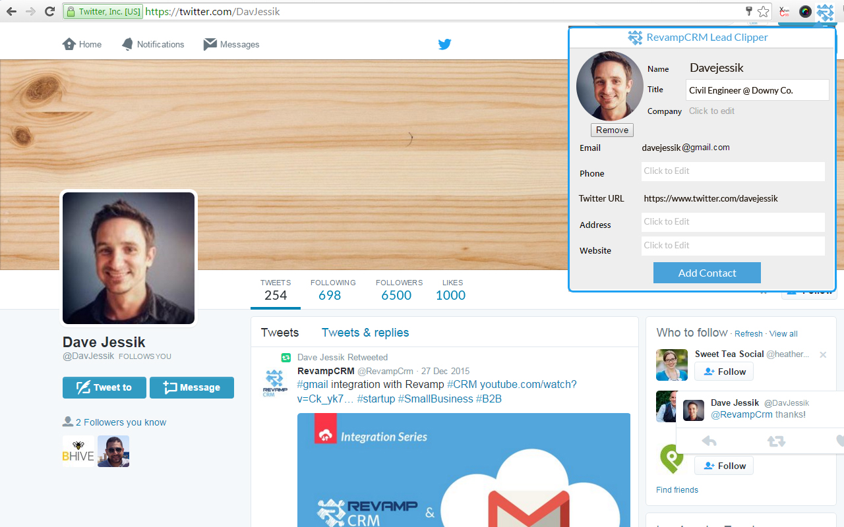Click the Twitter bird logo

(445, 44)
